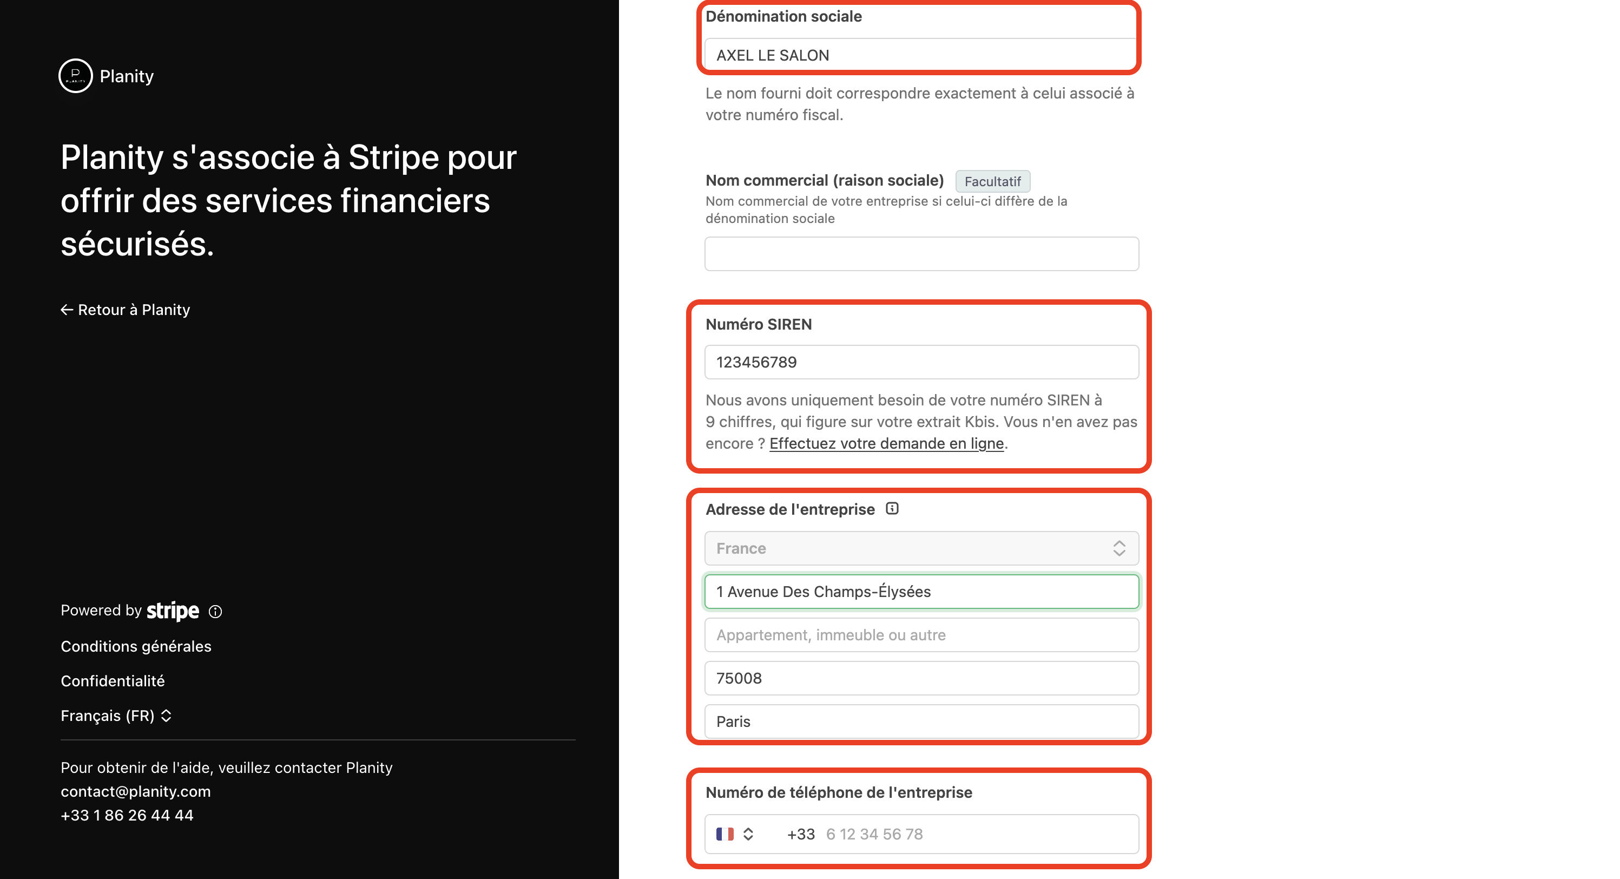Open the France country dropdown
The width and height of the screenshot is (1620, 879).
click(x=921, y=548)
